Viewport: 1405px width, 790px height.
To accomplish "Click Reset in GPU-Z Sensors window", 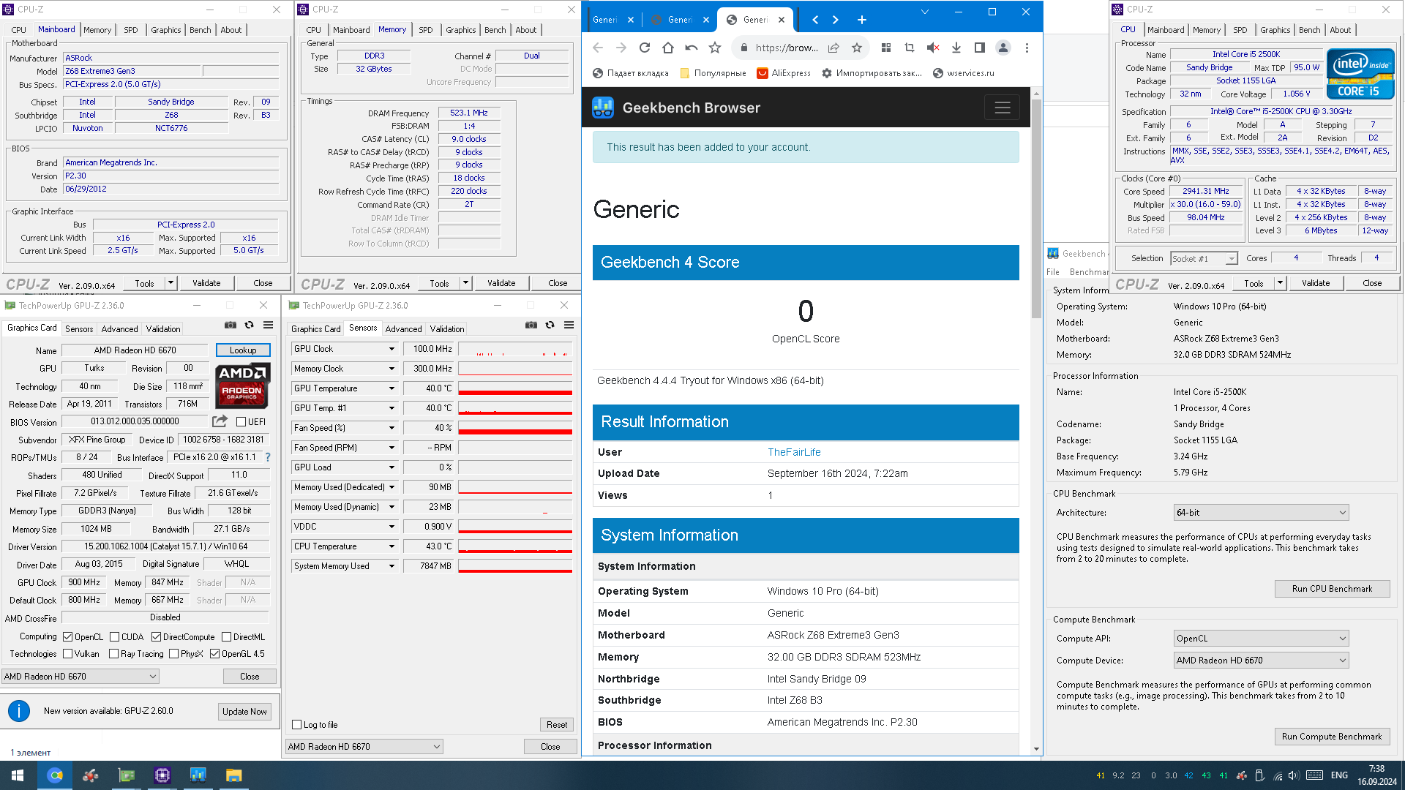I will pos(557,725).
